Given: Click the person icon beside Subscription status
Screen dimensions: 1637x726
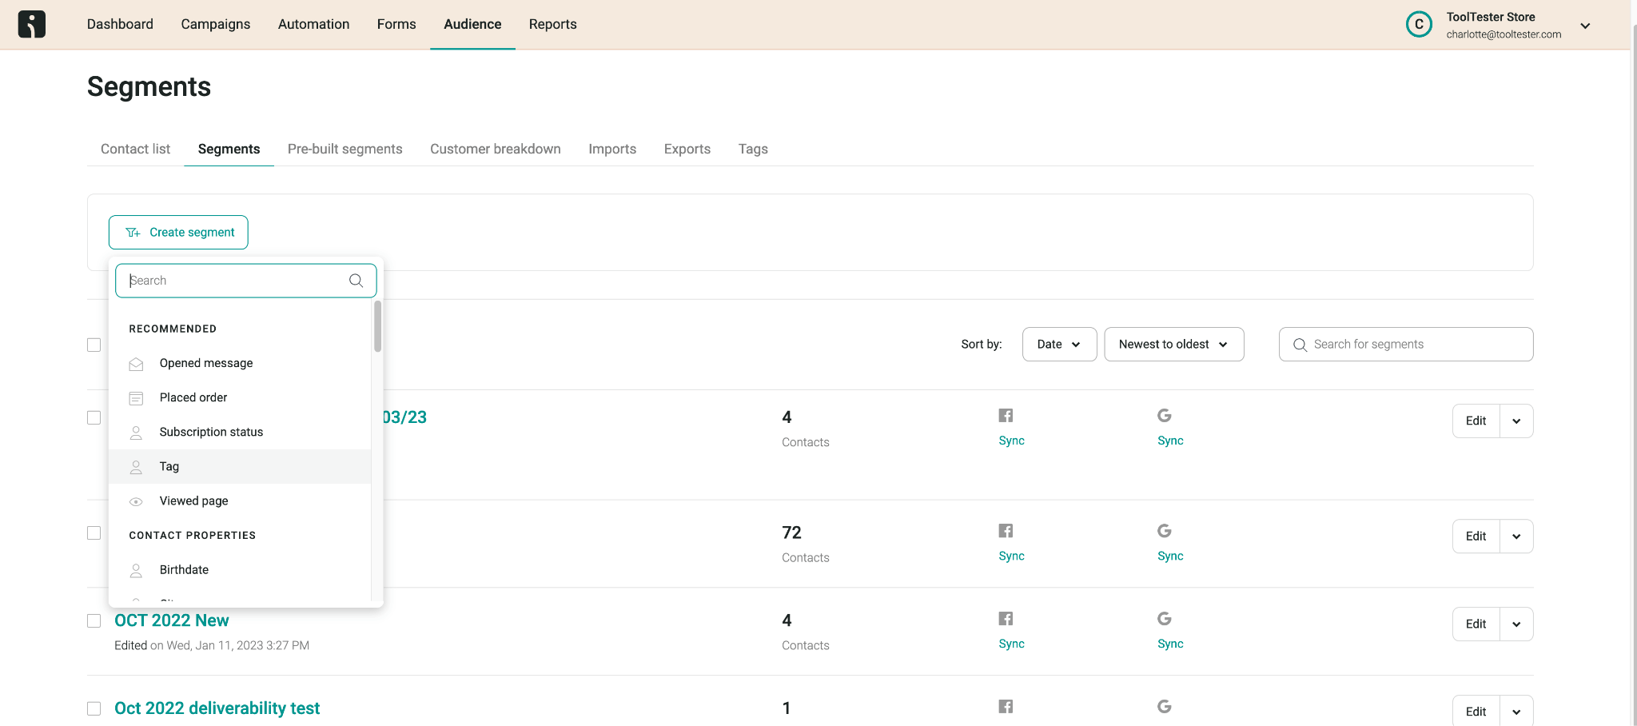Looking at the screenshot, I should (x=136, y=433).
